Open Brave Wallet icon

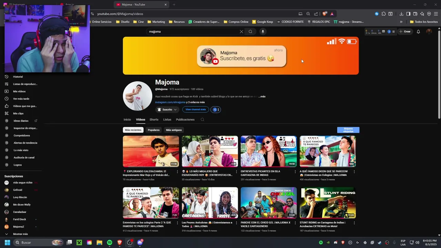tap(415, 14)
